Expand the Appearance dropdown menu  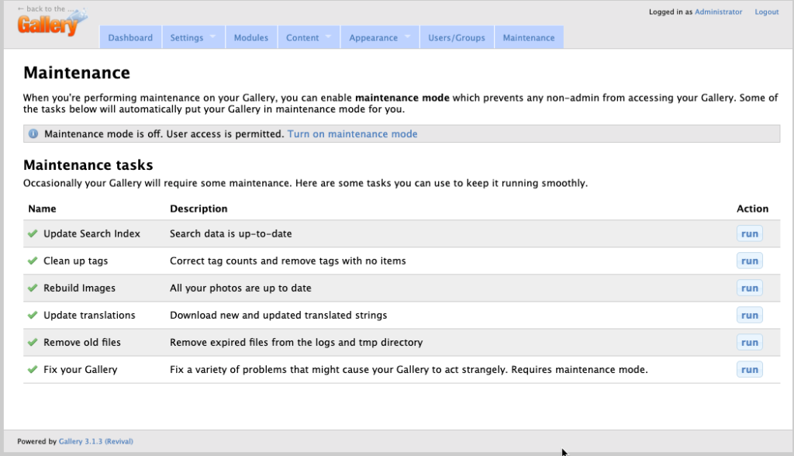(x=379, y=37)
